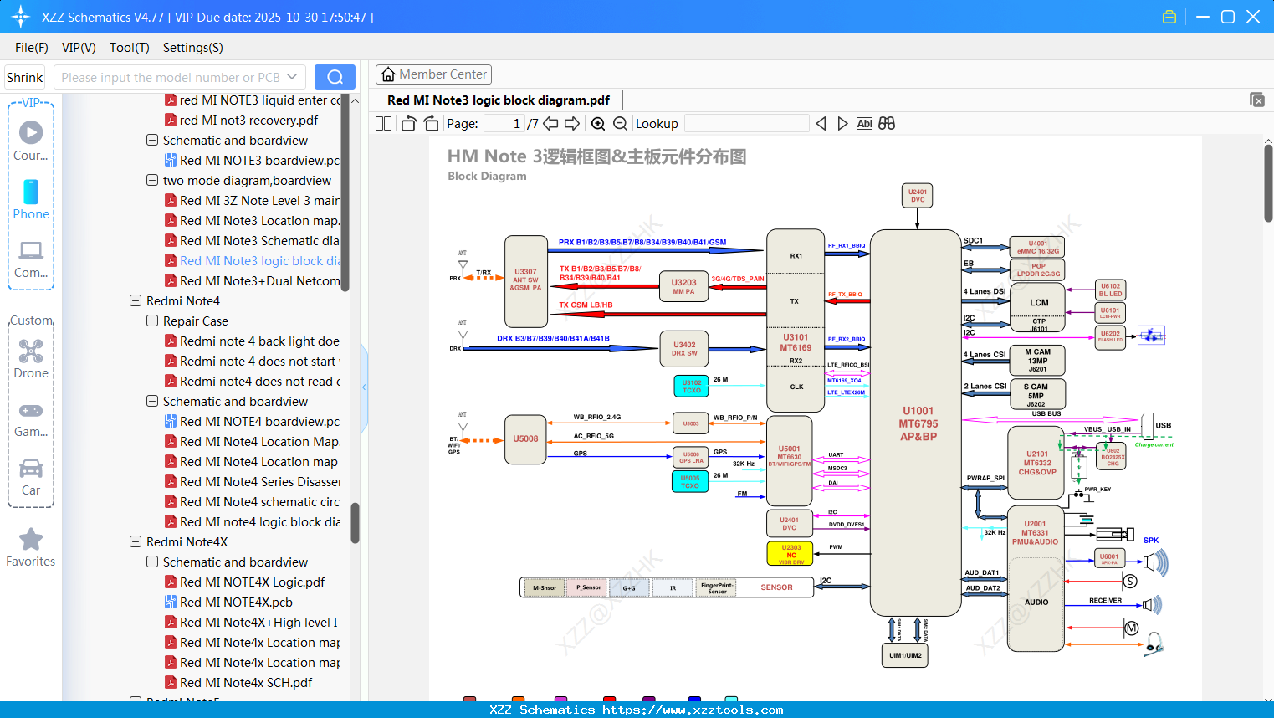Viewport: 1274px width, 718px height.
Task: Collapse the Redmi Note4 tree node
Action: pos(136,301)
